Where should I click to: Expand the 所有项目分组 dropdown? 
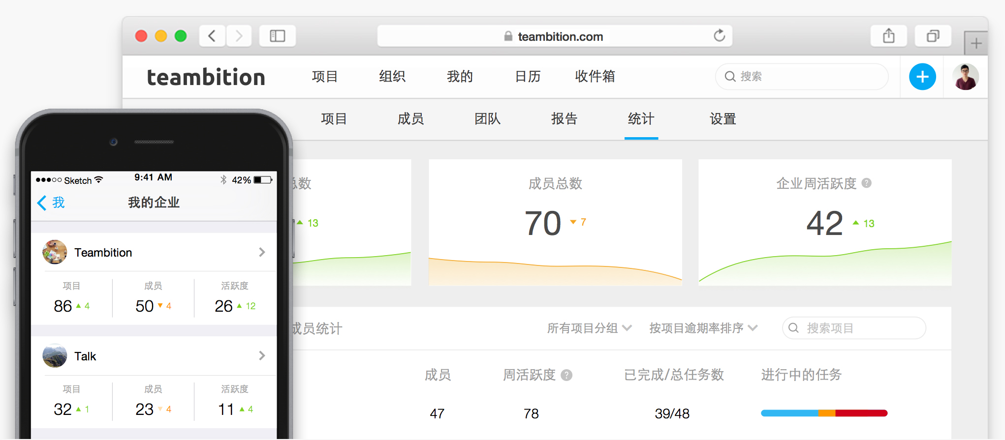tap(590, 328)
